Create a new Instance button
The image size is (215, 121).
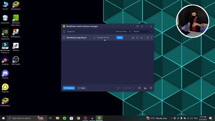[x=69, y=88]
